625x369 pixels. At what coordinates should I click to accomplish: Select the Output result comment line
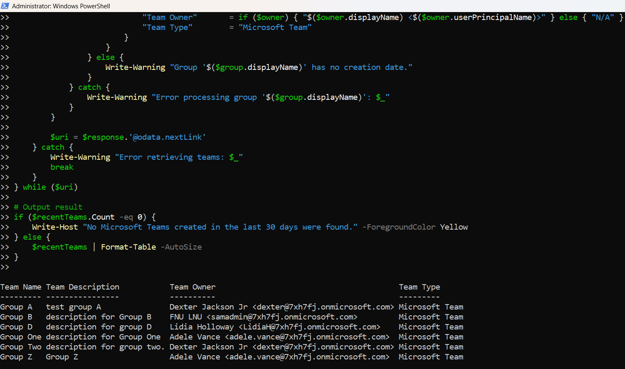tap(48, 207)
